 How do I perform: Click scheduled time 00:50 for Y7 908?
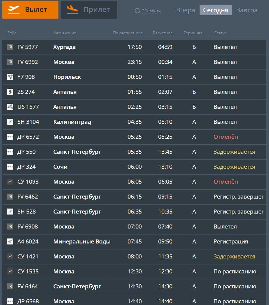click(134, 77)
